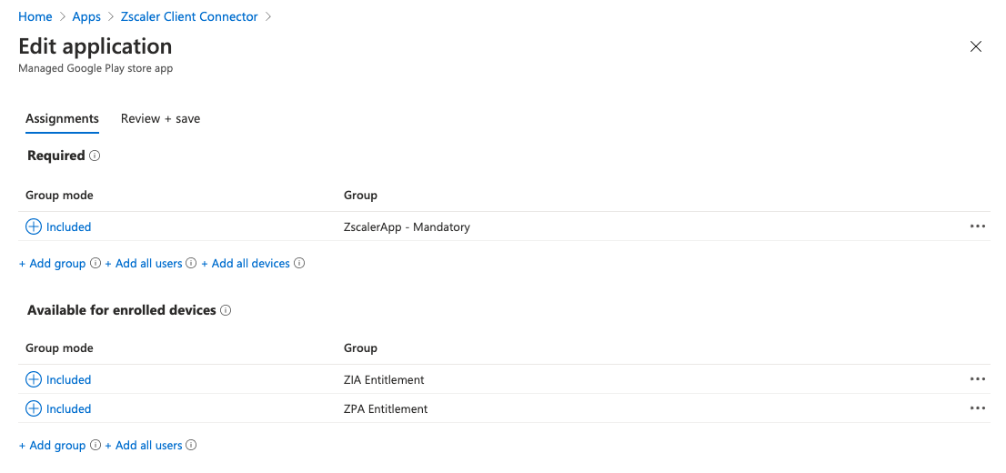This screenshot has width=1006, height=473.
Task: Click the Included plus icon for ZscalerApp - Mandatory
Action: [x=34, y=226]
